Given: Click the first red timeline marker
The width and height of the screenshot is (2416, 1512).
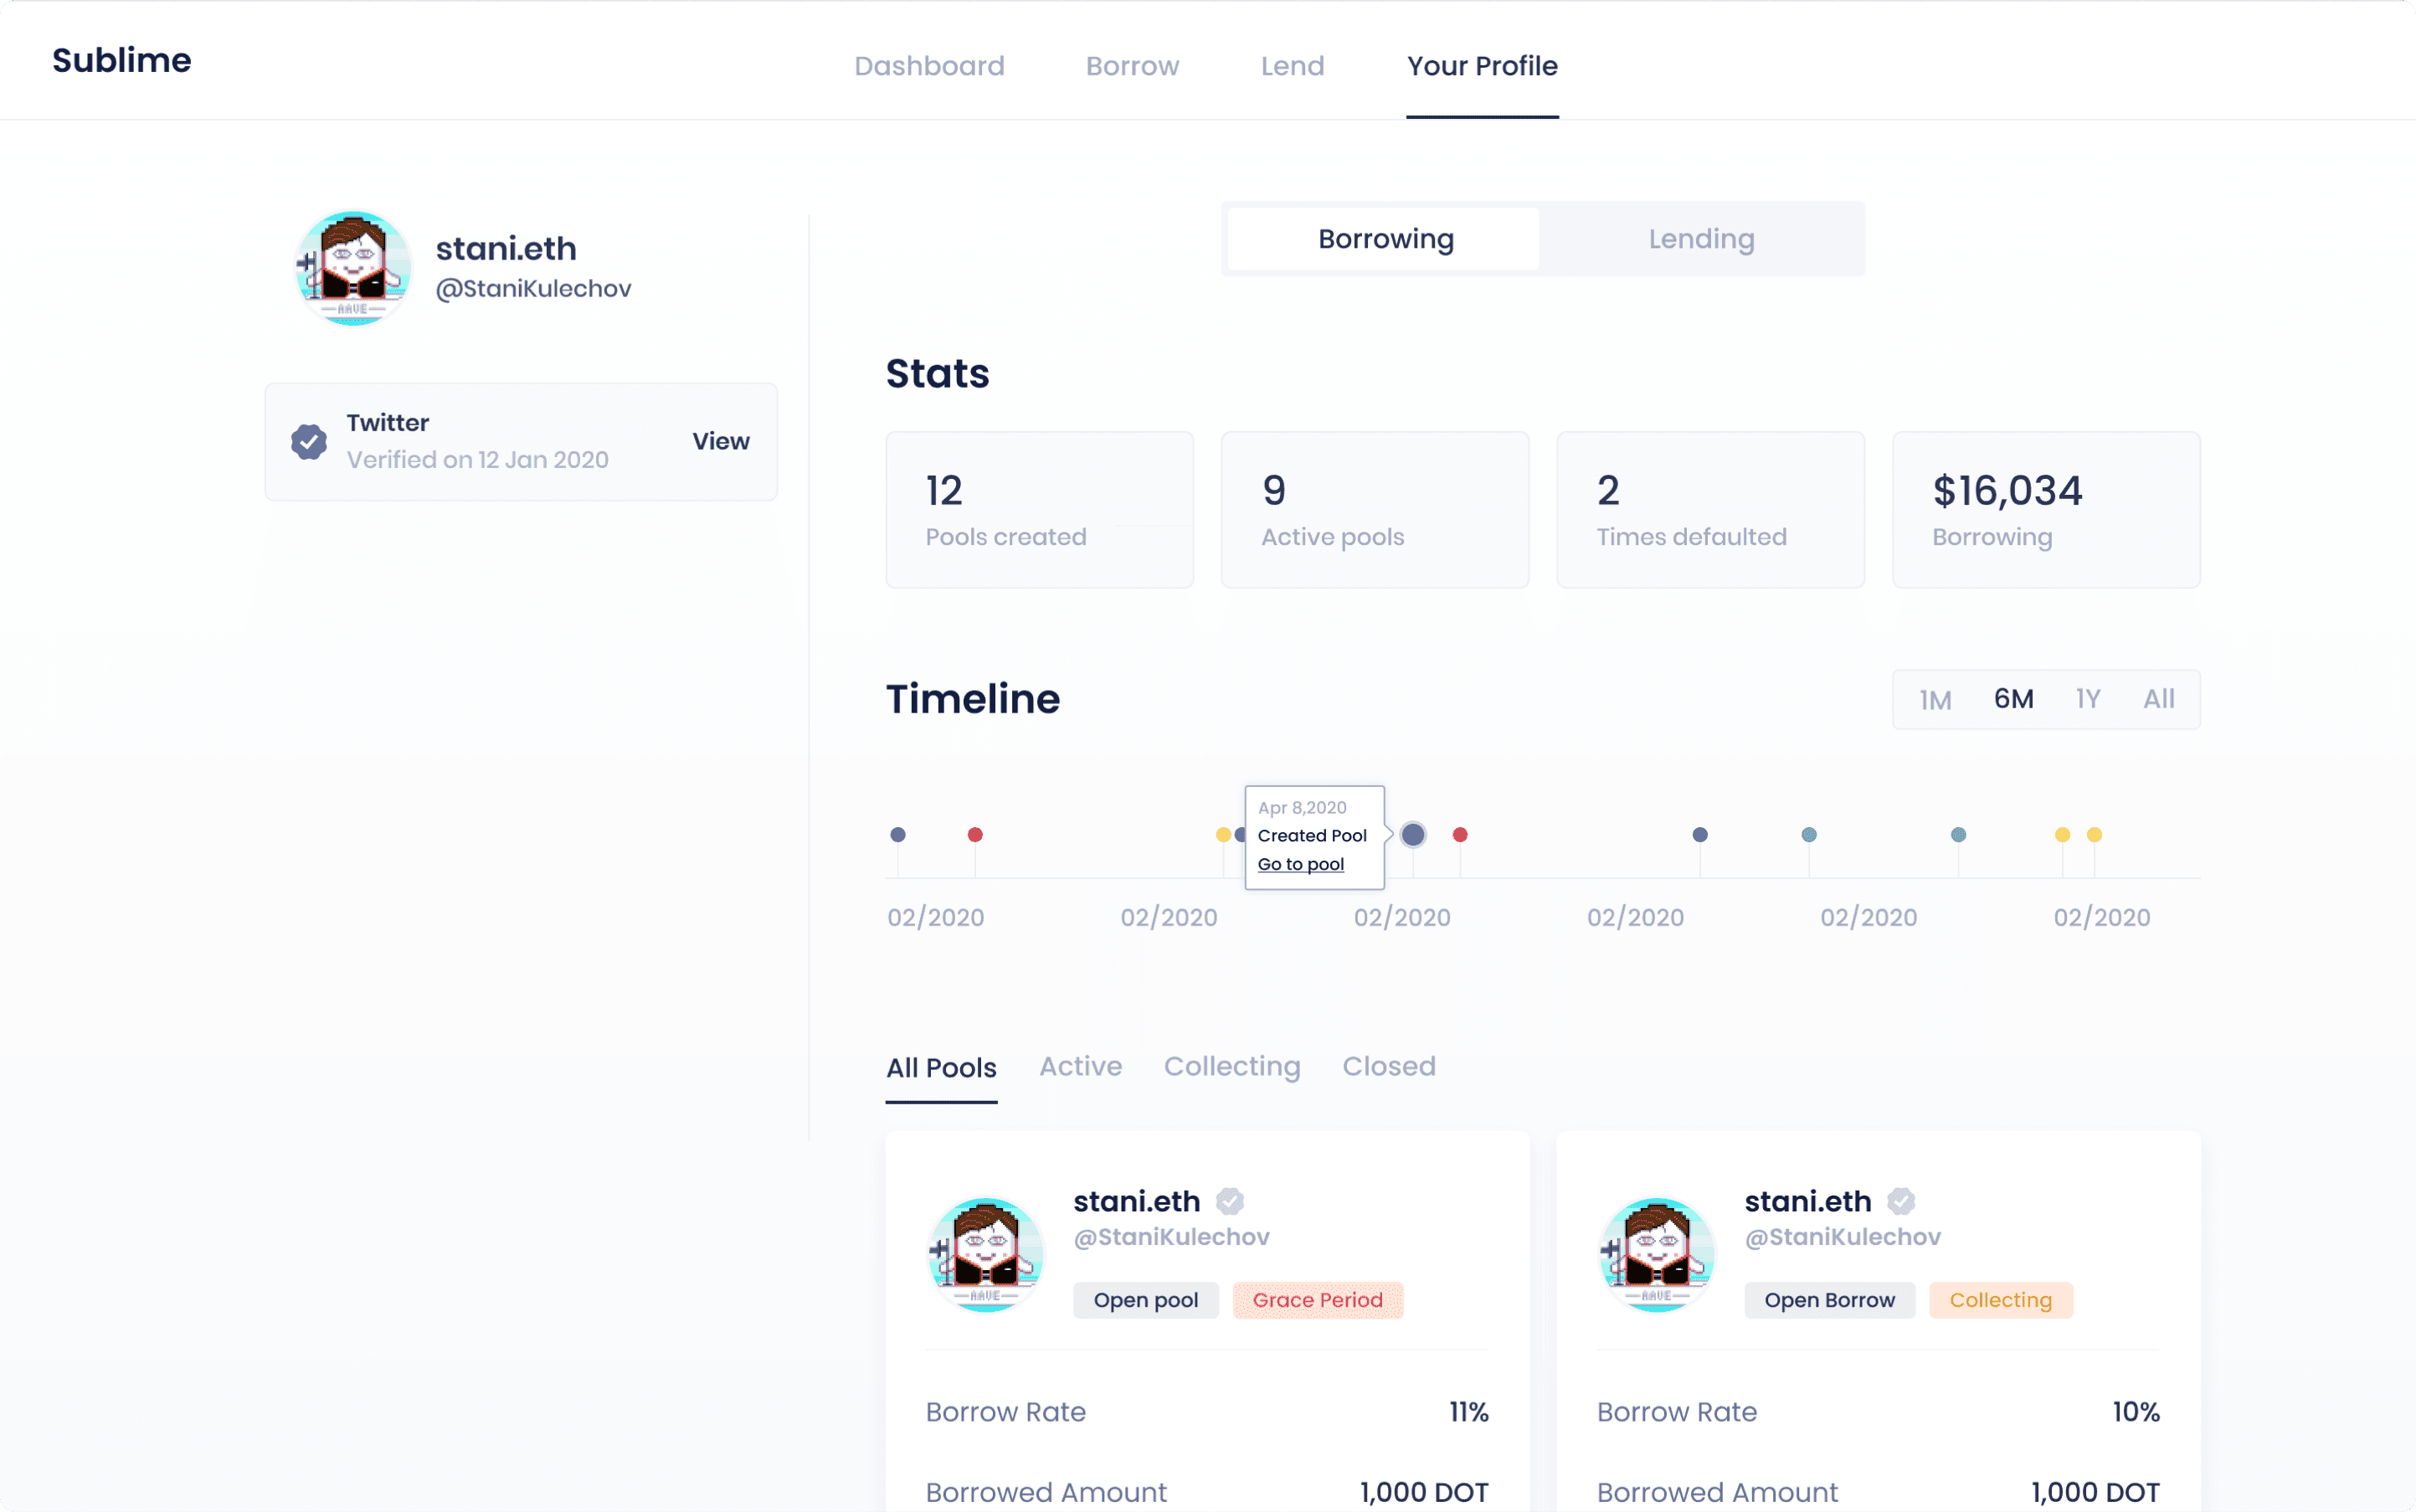Looking at the screenshot, I should tap(975, 835).
